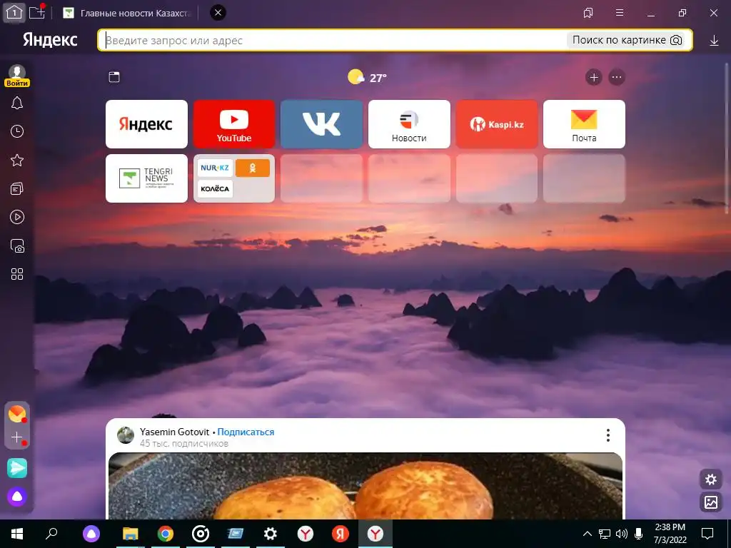Open NUR.KZ in the folder tile
Viewport: 731px width, 548px height.
[215, 168]
